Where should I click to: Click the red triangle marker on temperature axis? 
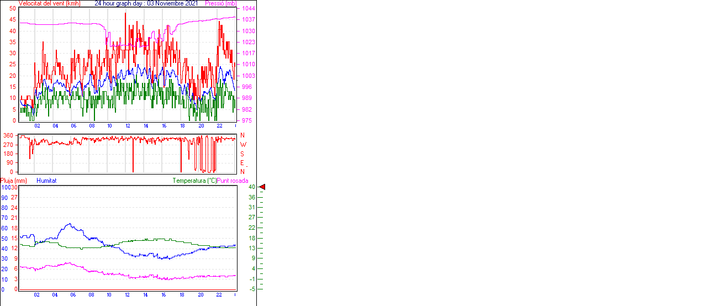point(262,187)
